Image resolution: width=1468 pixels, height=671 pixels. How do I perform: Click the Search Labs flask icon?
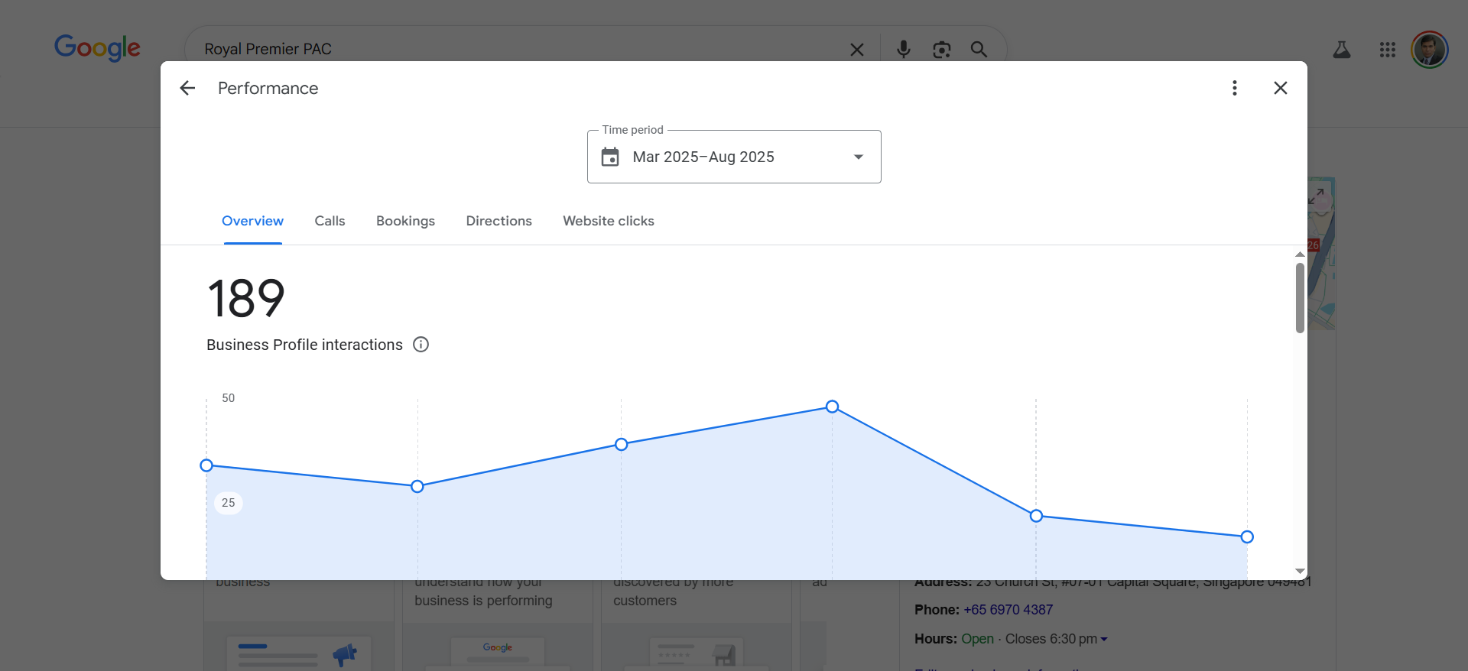coord(1341,50)
